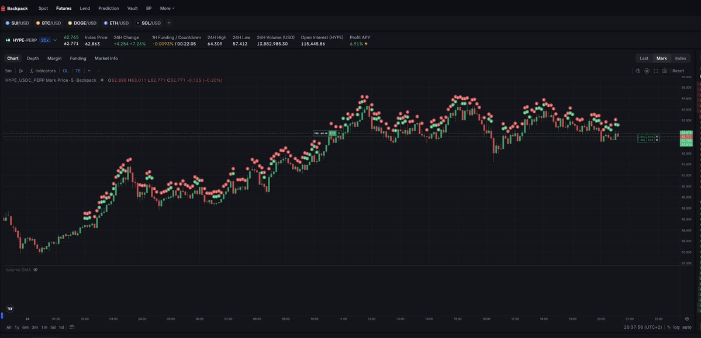Select the DOGE/USD market tab

pyautogui.click(x=82, y=23)
